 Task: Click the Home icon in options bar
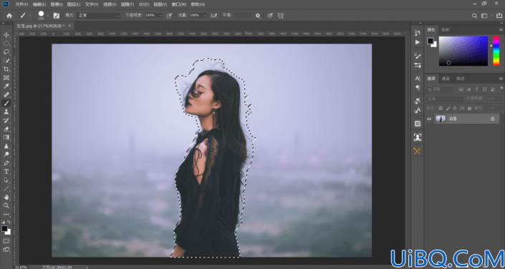tap(9, 16)
